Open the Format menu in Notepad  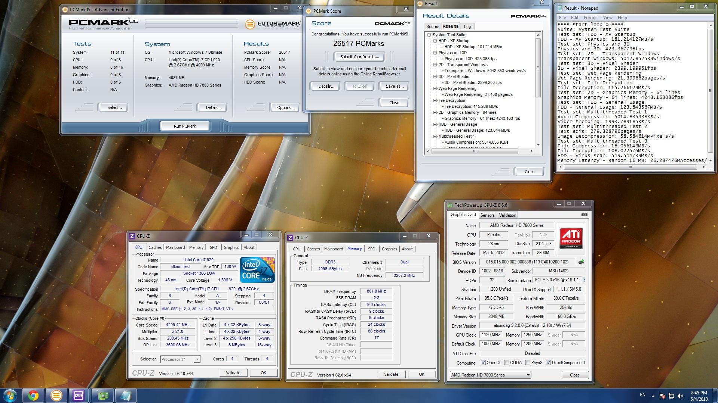click(590, 18)
